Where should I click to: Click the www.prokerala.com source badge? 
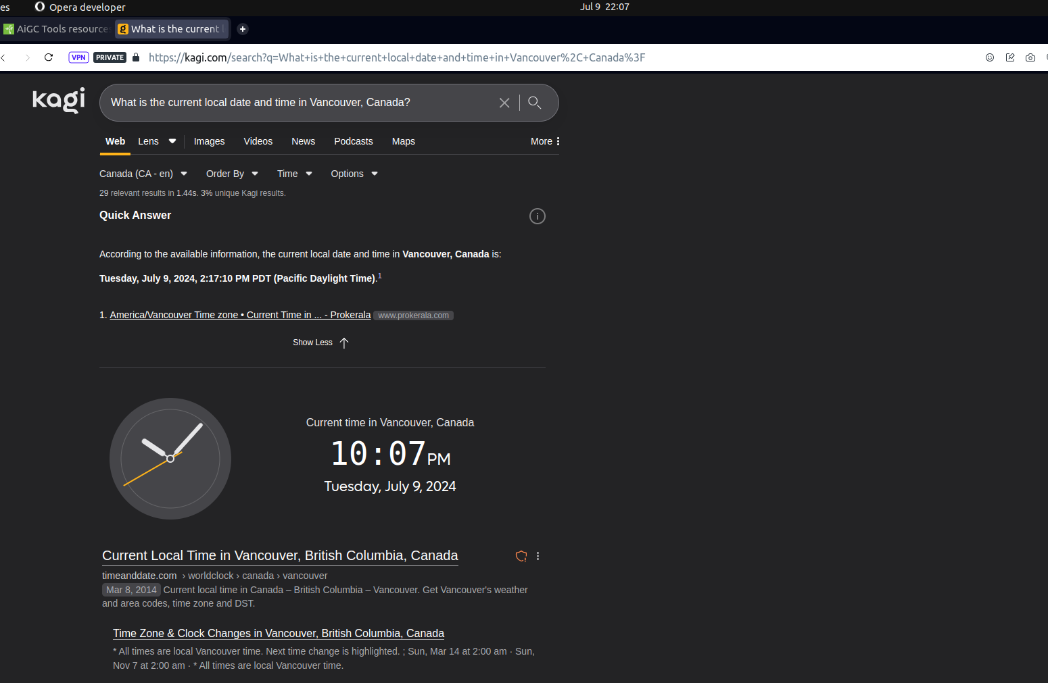[x=413, y=315]
